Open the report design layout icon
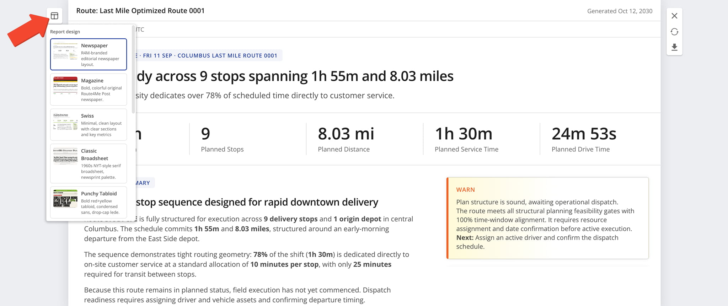 54,16
